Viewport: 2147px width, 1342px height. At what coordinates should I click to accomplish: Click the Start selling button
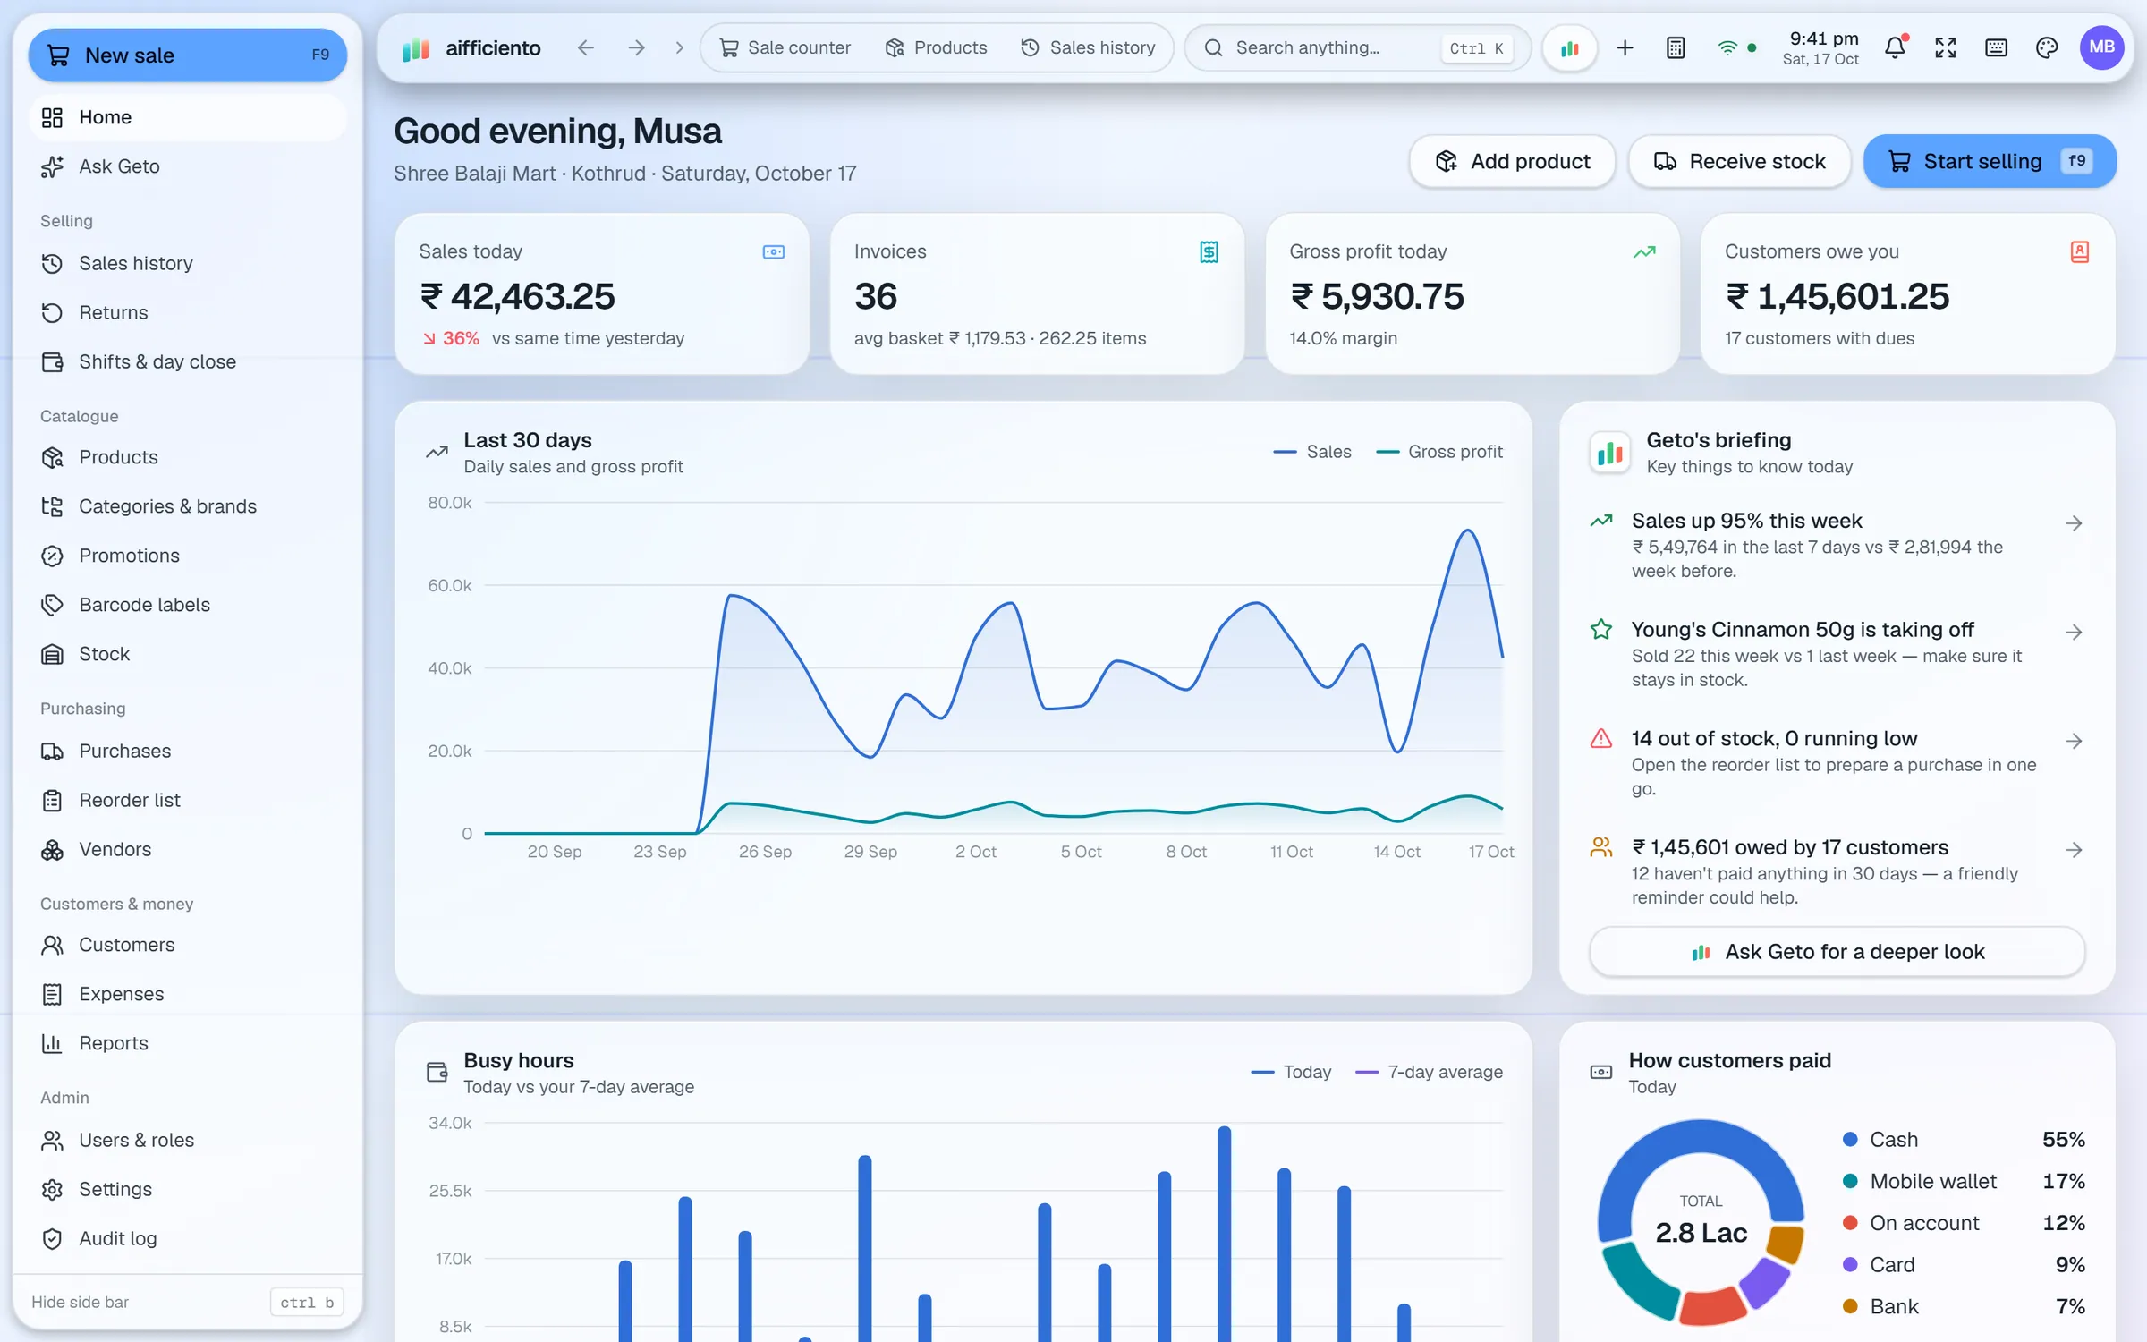click(x=1990, y=161)
